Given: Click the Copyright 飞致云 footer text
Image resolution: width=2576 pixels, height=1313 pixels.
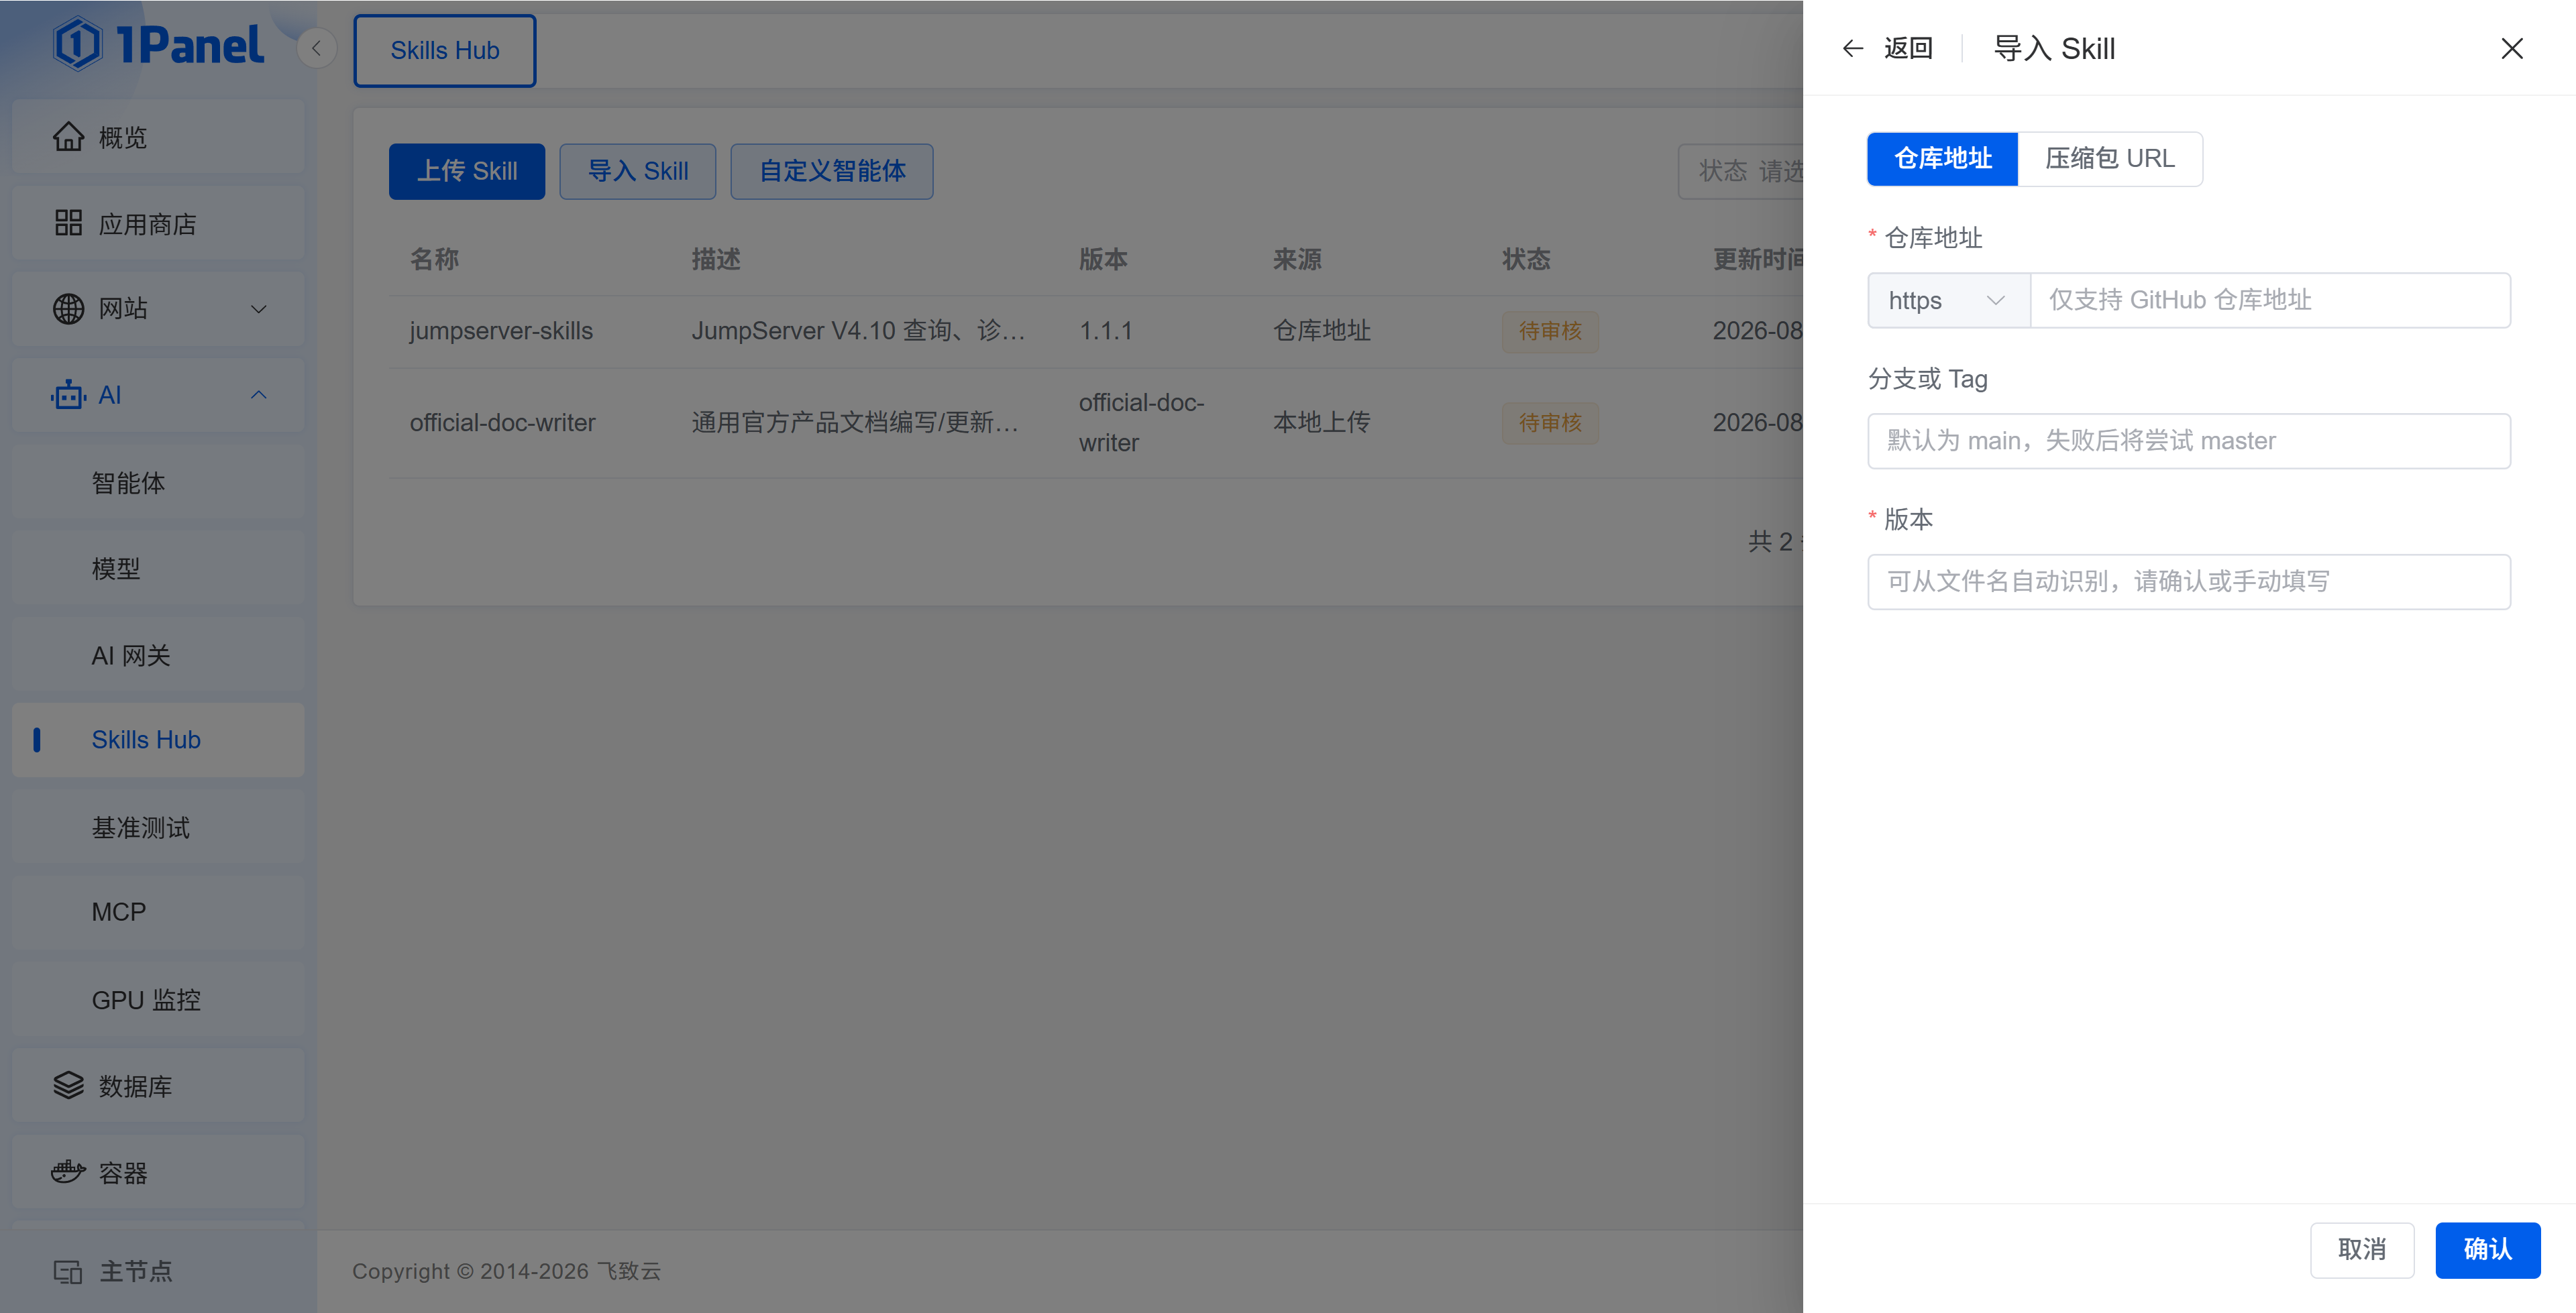Looking at the screenshot, I should click(506, 1271).
